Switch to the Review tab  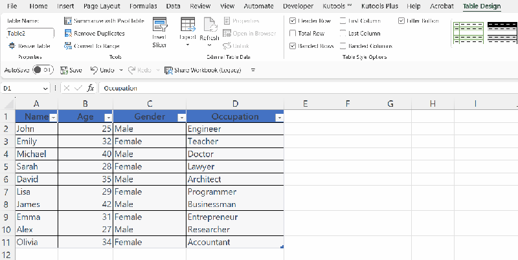[x=200, y=6]
